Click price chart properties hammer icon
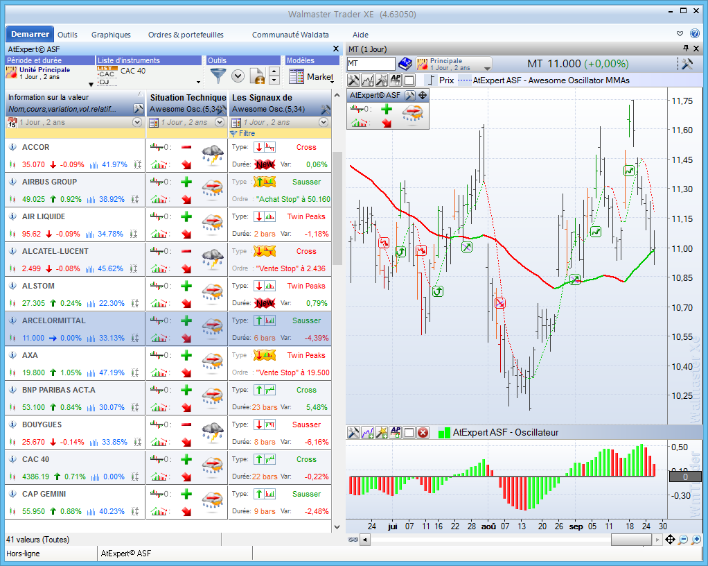The height and width of the screenshot is (566, 708). [353, 80]
